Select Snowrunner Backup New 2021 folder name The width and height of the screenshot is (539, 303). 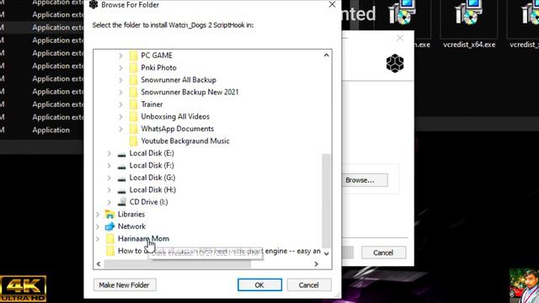click(189, 92)
